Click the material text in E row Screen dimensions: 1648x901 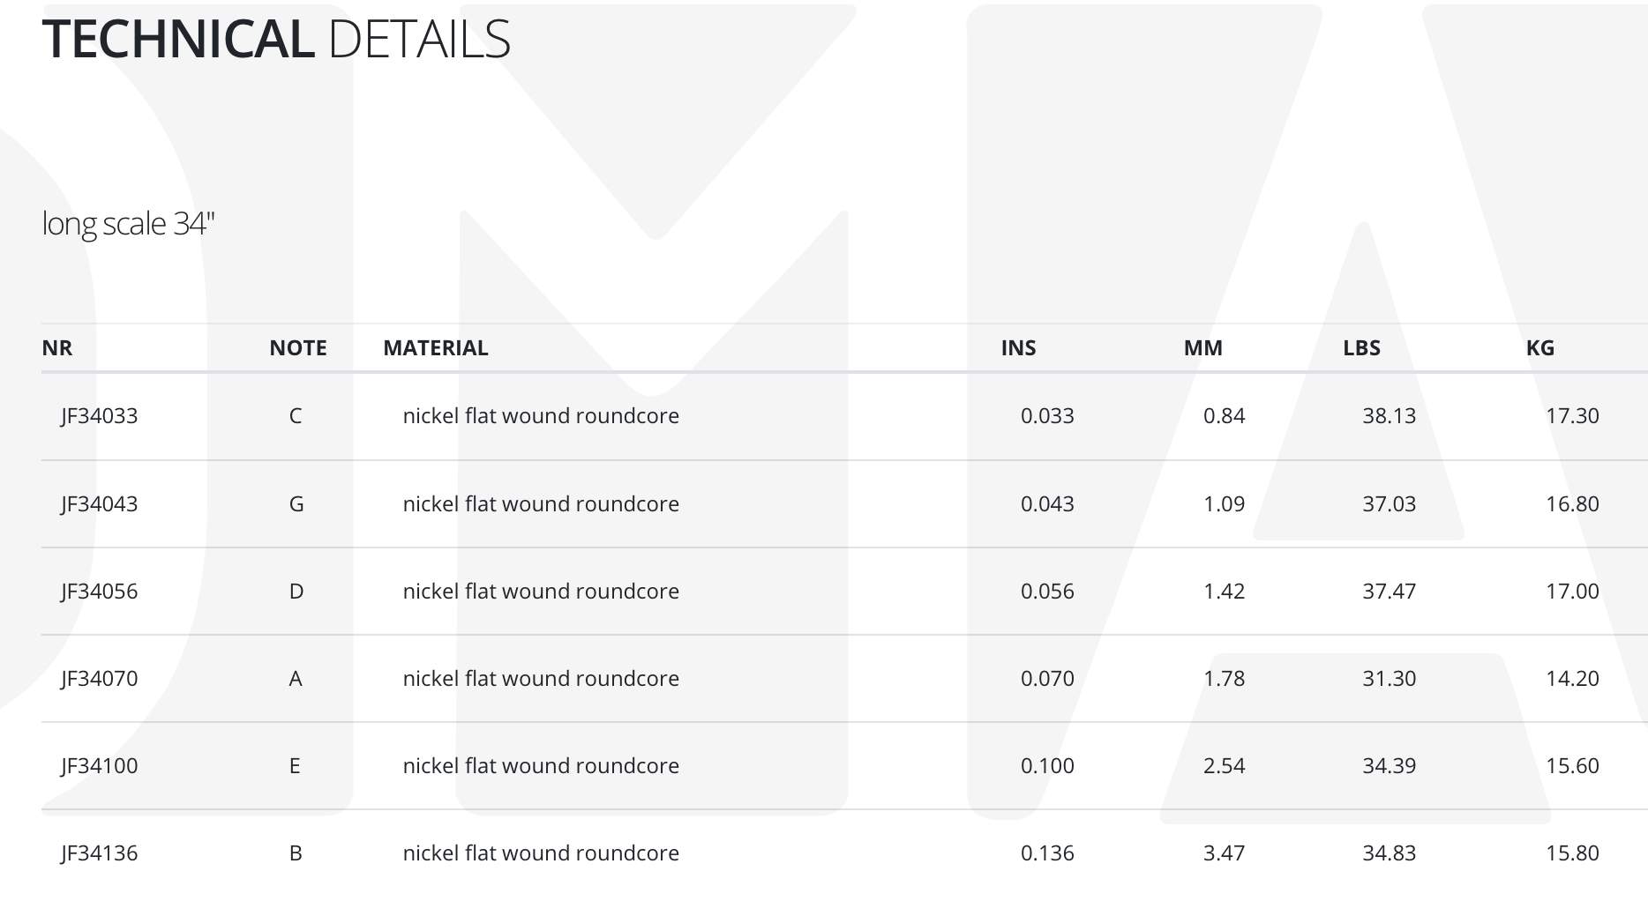[x=541, y=765]
